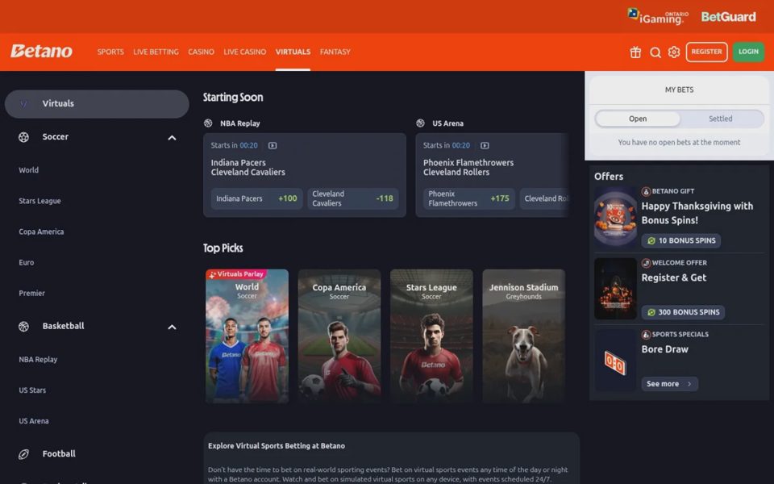This screenshot has width=774, height=484.
Task: Click the Register button
Action: tap(706, 52)
